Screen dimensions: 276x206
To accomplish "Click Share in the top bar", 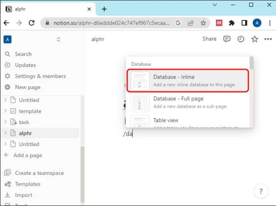I will pos(209,39).
